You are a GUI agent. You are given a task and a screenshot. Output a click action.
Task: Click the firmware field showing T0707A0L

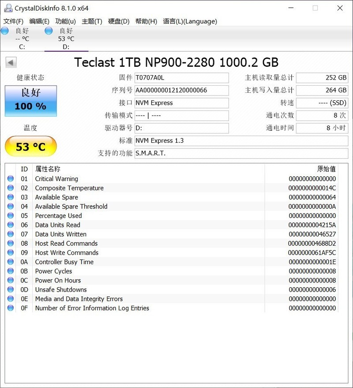(x=181, y=77)
